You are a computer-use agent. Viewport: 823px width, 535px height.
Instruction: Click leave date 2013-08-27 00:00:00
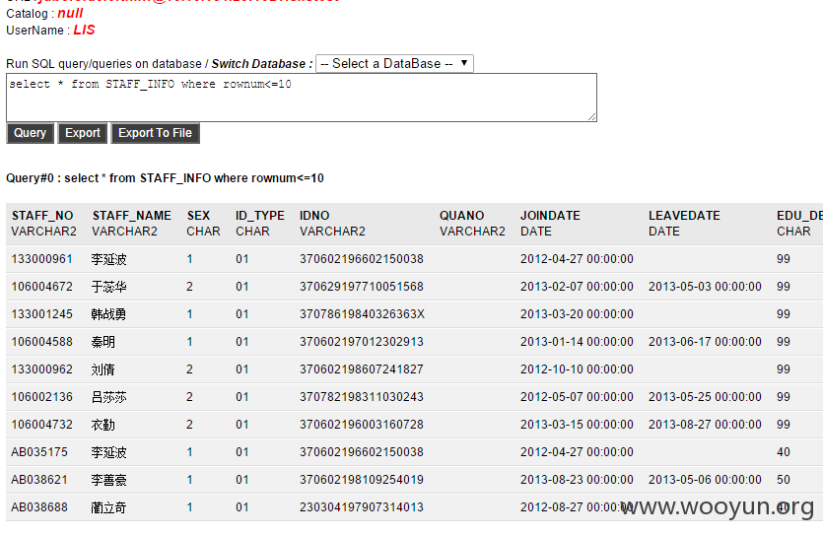pos(705,425)
